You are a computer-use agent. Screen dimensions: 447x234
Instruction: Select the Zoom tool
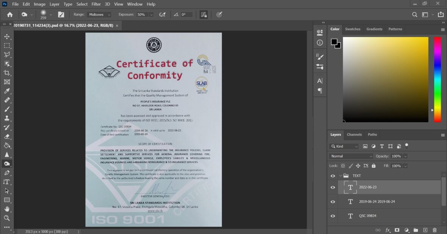(7, 218)
